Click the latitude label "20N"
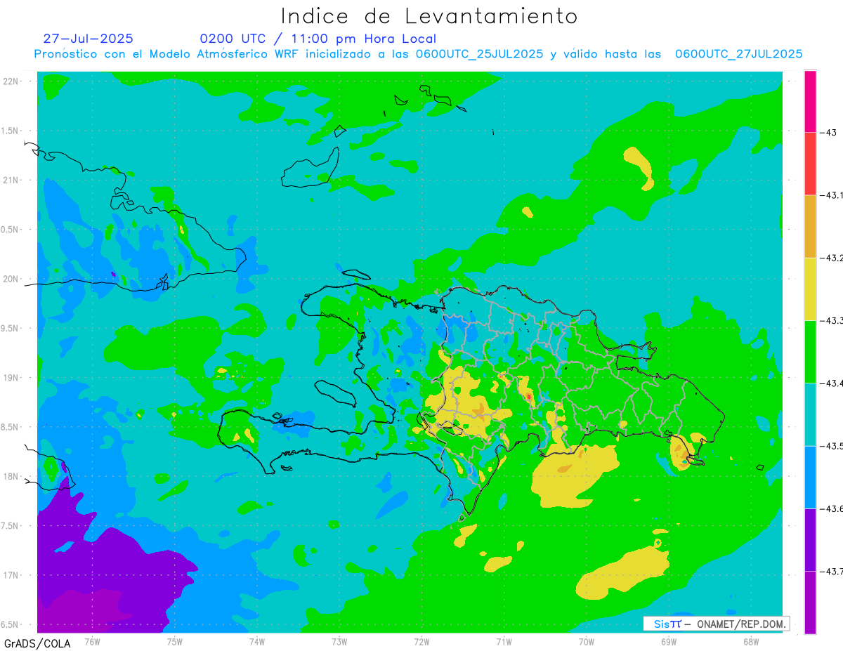Viewport: 843px width, 651px height. pos(11,279)
